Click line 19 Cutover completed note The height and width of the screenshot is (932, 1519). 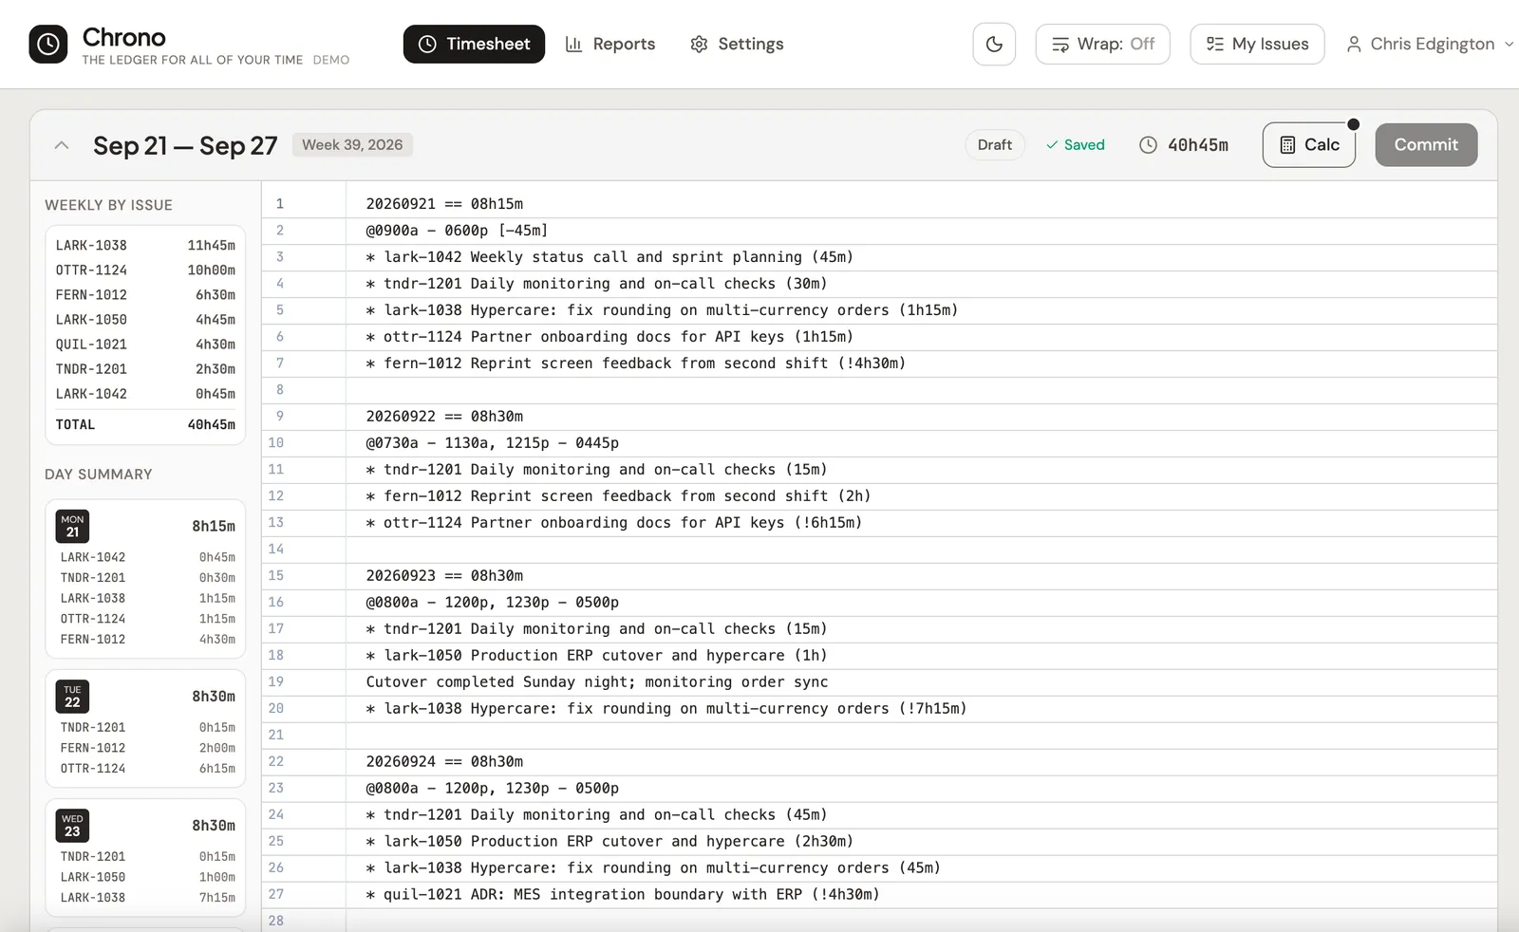tap(597, 681)
